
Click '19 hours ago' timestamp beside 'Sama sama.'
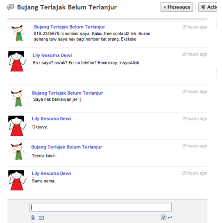pos(195,173)
